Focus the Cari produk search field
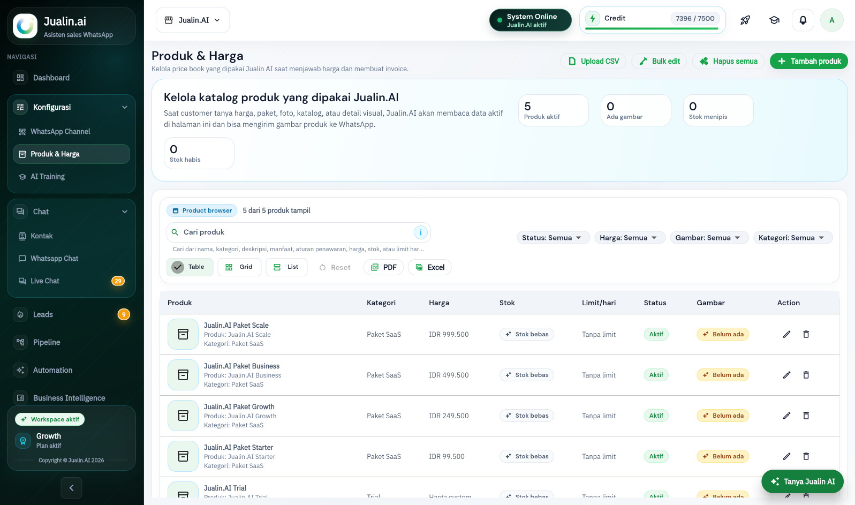 coord(299,232)
